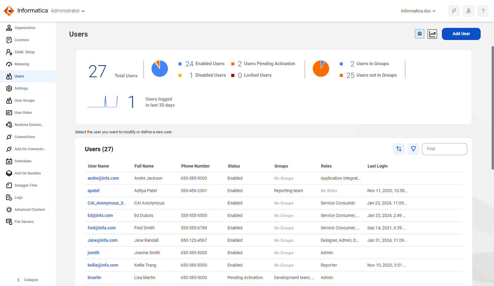Open user fred@infa.com
494x286 pixels.
pos(102,228)
